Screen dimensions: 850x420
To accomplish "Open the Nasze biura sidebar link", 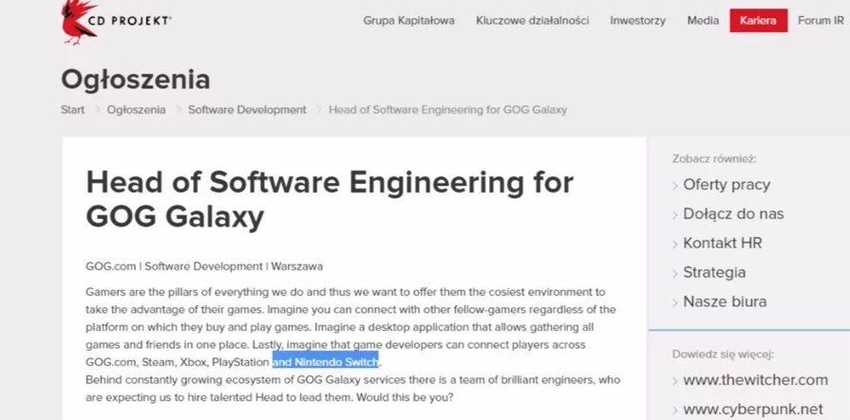I will tap(725, 301).
